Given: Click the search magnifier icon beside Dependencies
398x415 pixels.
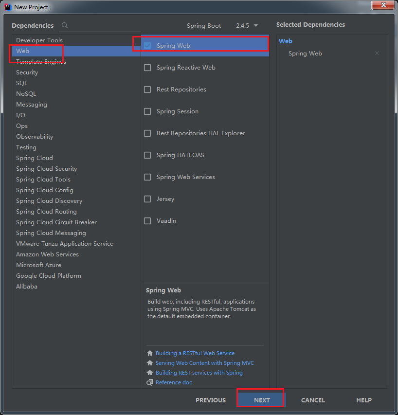Looking at the screenshot, I should coord(65,25).
